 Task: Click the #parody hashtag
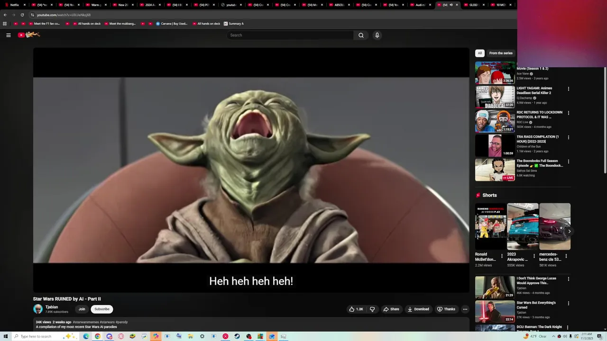(x=121, y=322)
